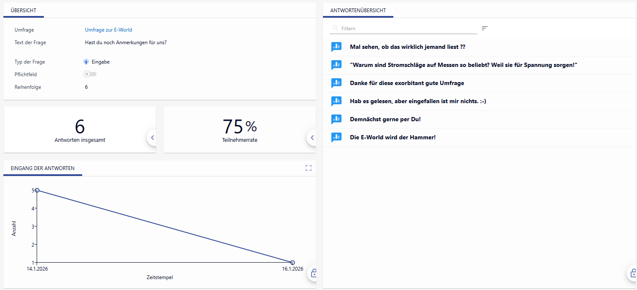Expand chevron on Antworten insgesamt card

(x=153, y=137)
